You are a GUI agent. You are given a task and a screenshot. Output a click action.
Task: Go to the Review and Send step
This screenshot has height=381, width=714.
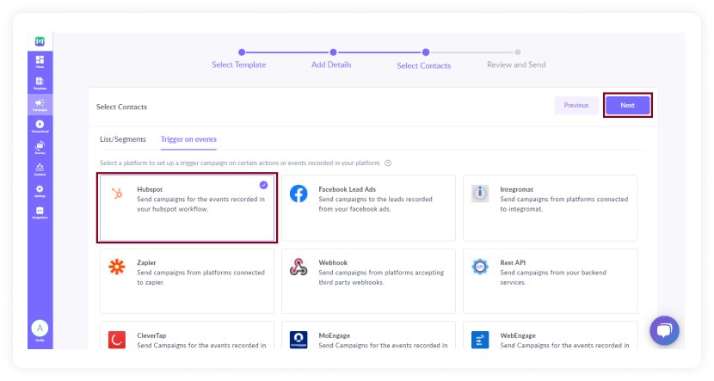click(x=516, y=65)
